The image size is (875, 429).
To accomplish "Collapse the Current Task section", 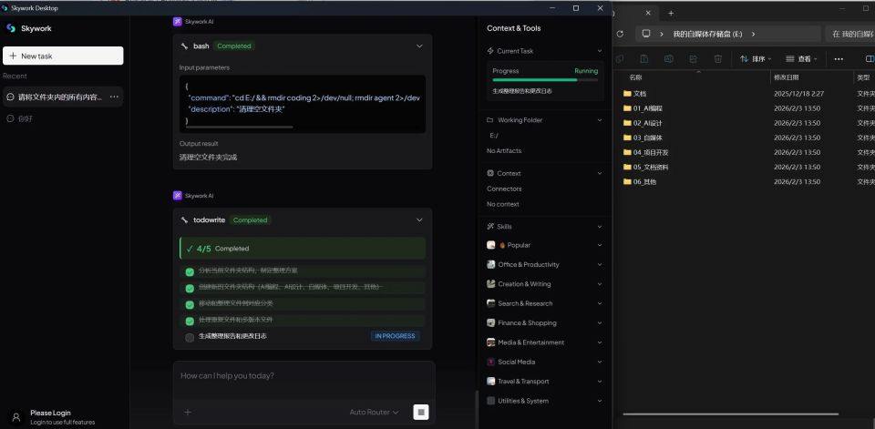I will [x=600, y=51].
